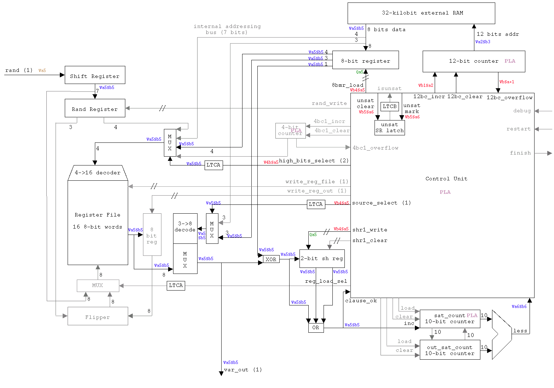Click the LTCA box on reg_load_sel line
Screen dimensions: 554x388
[x=176, y=286]
